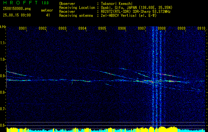
Task: Click the 0.8 kHz axis label
Action: 3,92
